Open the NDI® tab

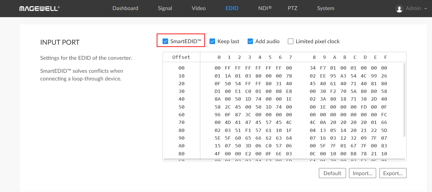point(265,8)
